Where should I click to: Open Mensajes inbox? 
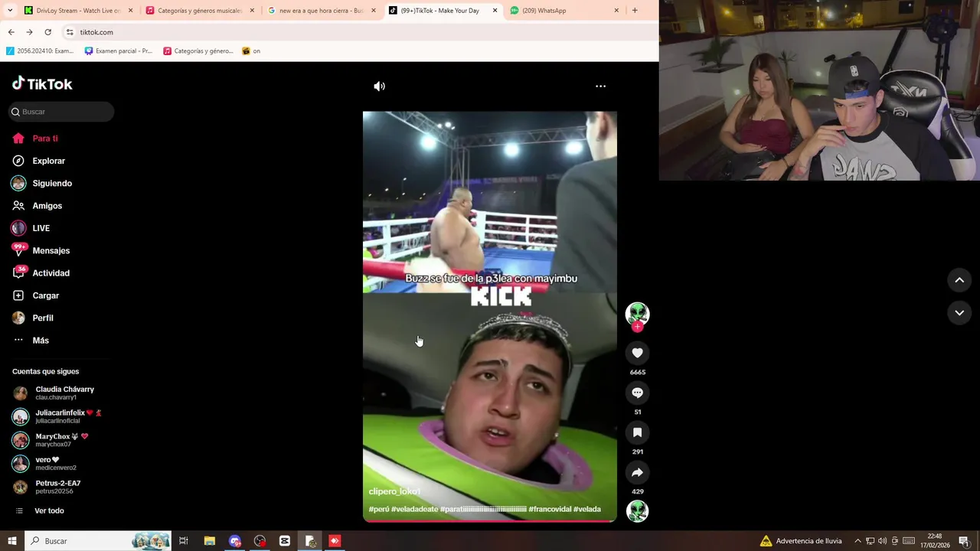(41, 250)
